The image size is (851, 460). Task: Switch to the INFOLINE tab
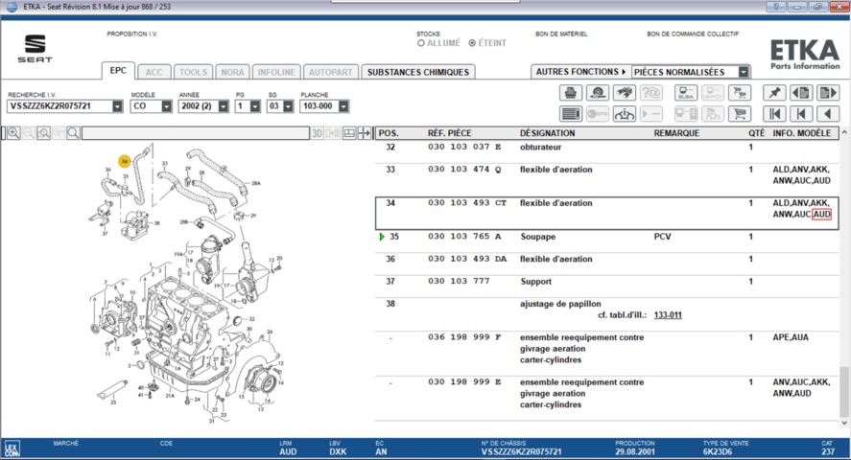[276, 72]
